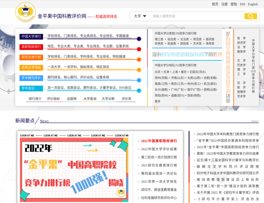Viewport: 264px width, 203px height.
Task: Click red dot ending 高职院校排行 line
Action: click(139, 49)
